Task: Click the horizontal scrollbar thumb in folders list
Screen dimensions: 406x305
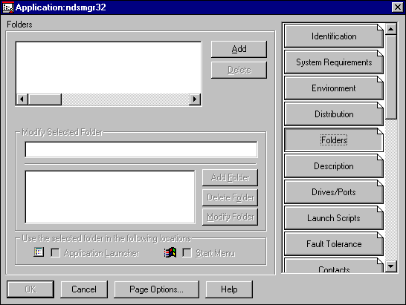Action: coord(45,99)
